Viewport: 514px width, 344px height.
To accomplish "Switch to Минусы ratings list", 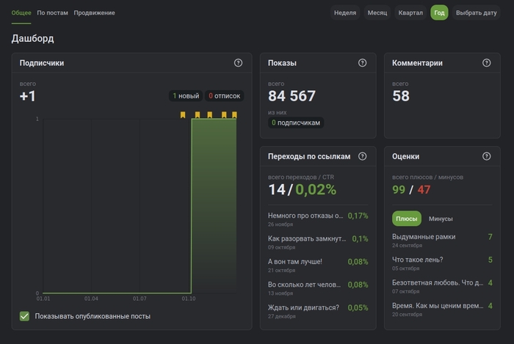I will click(x=441, y=219).
